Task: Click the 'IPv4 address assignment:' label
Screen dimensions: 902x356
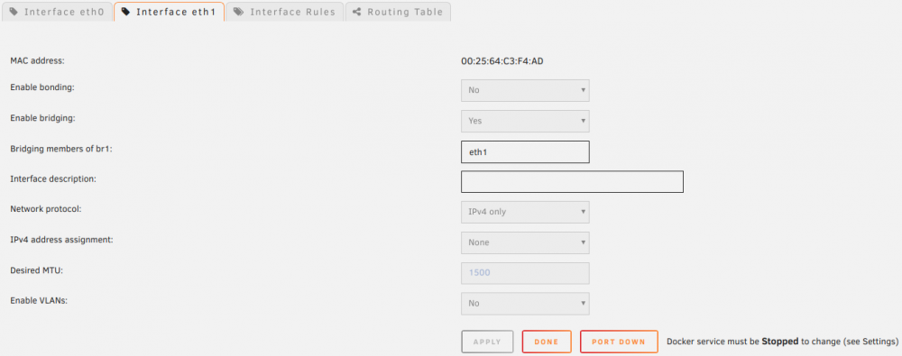Action: 61,239
